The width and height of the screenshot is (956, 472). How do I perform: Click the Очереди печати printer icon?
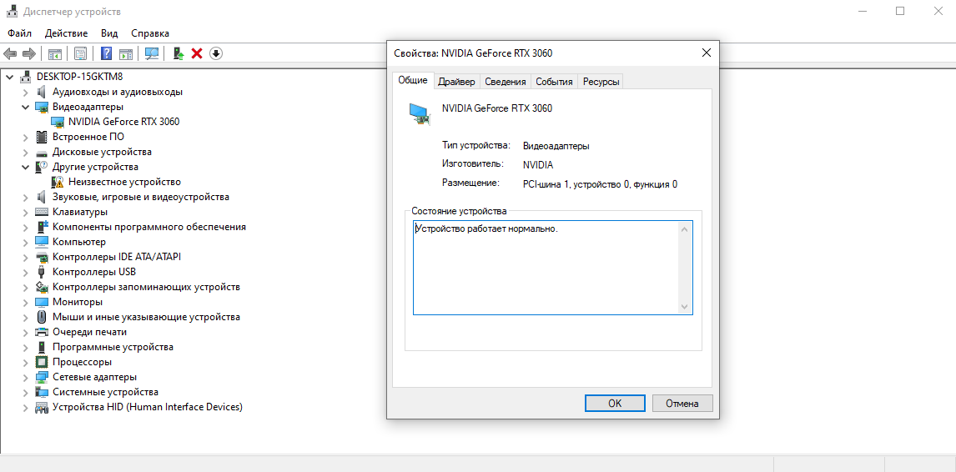point(42,332)
